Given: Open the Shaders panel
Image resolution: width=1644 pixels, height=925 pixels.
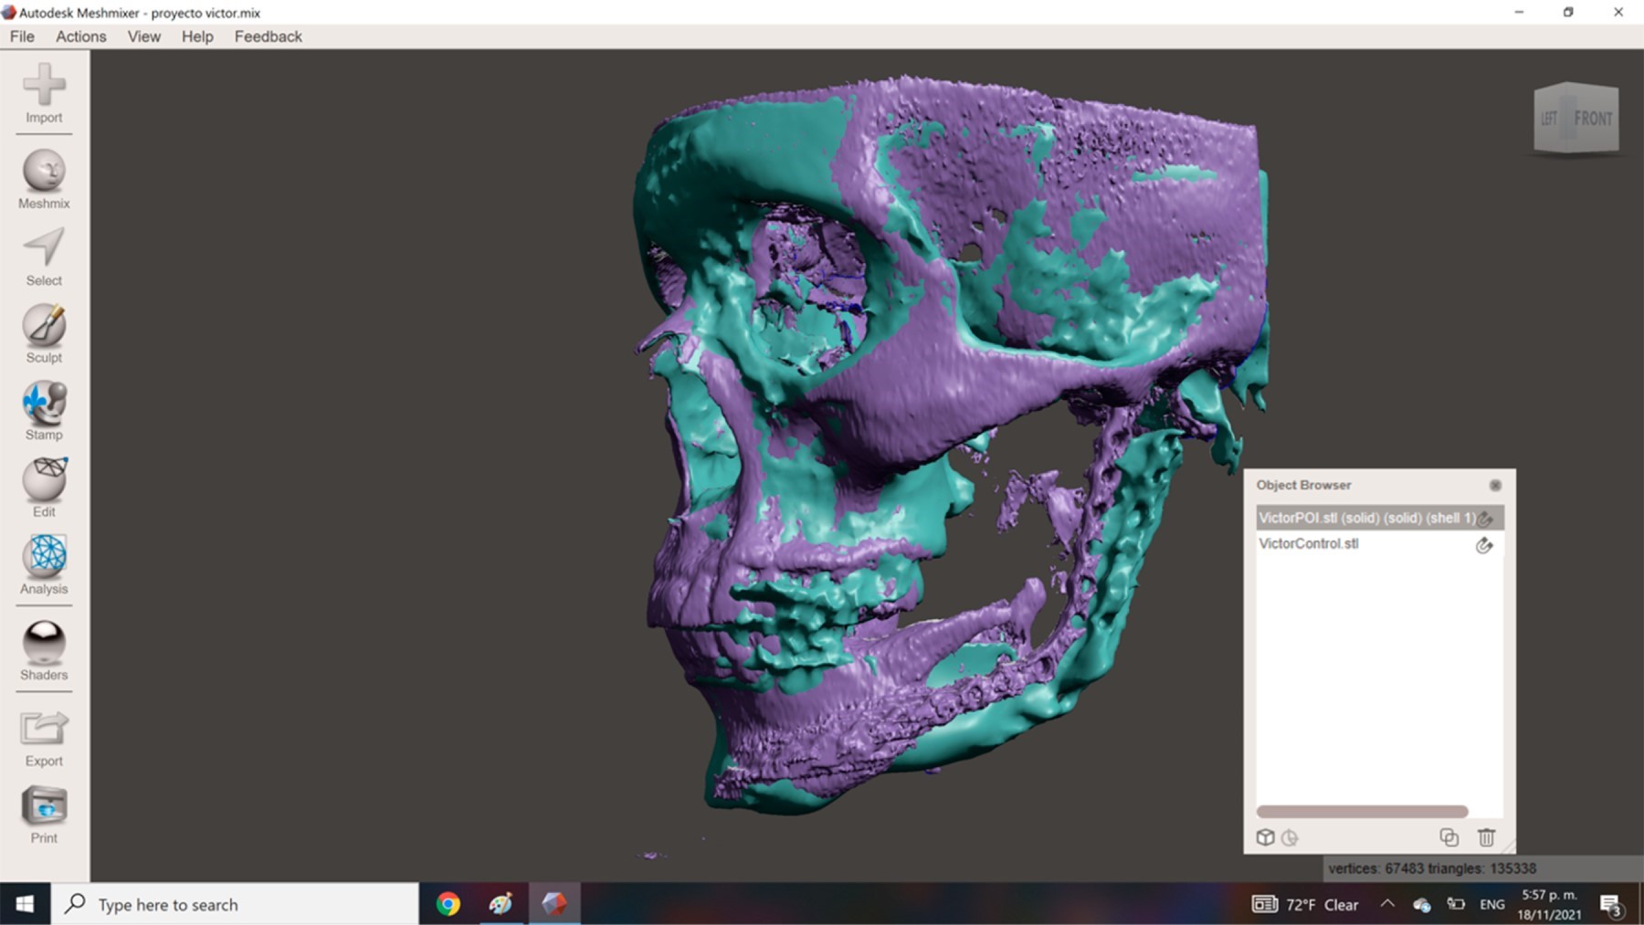Looking at the screenshot, I should (44, 650).
